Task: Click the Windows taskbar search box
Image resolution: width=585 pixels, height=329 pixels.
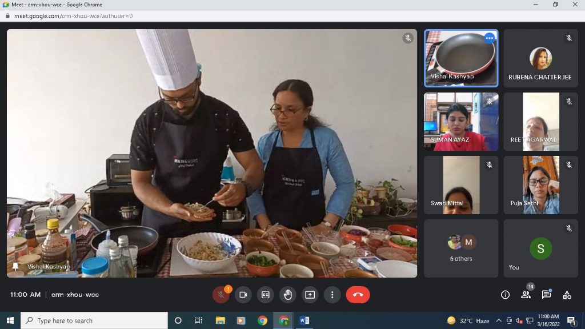Action: 94,320
